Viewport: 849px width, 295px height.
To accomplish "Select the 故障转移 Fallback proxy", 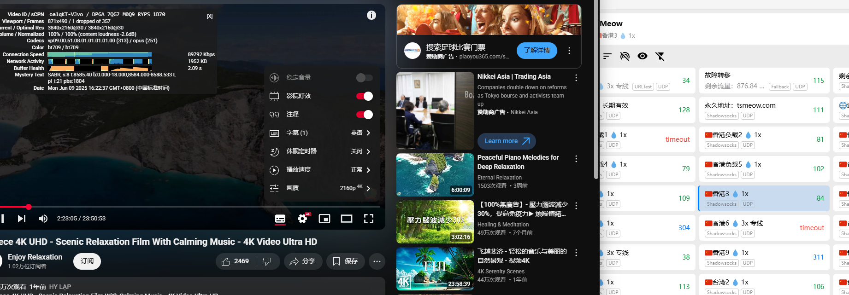I will pos(764,81).
